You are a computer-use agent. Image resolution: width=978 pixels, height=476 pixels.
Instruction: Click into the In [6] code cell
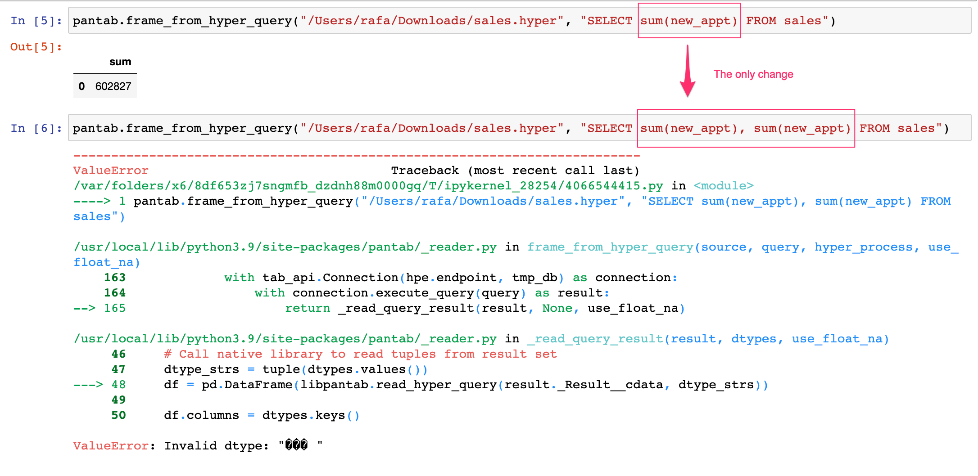[519, 128]
